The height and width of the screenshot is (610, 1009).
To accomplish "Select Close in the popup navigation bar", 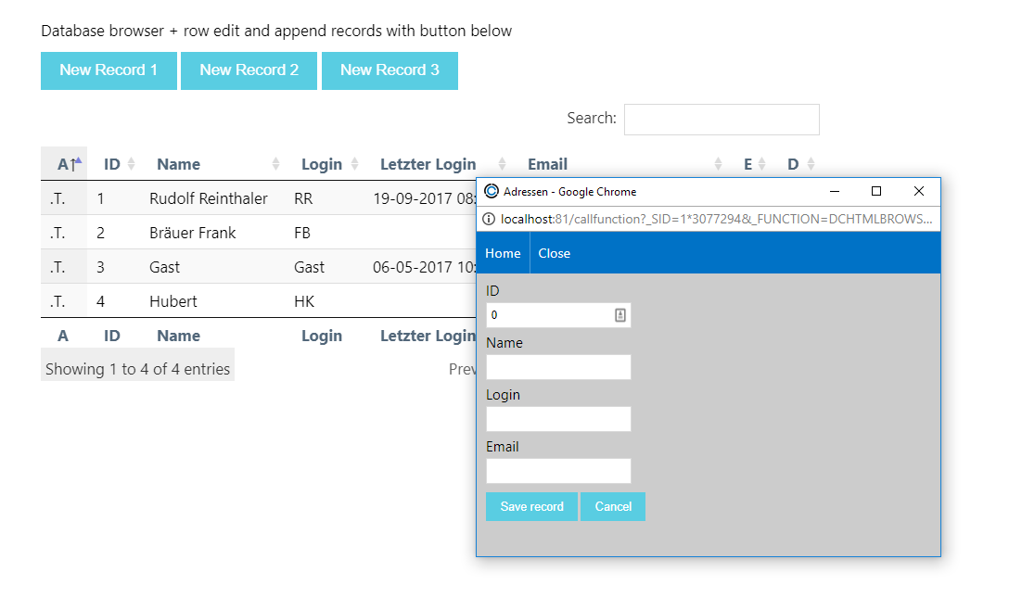I will [554, 253].
